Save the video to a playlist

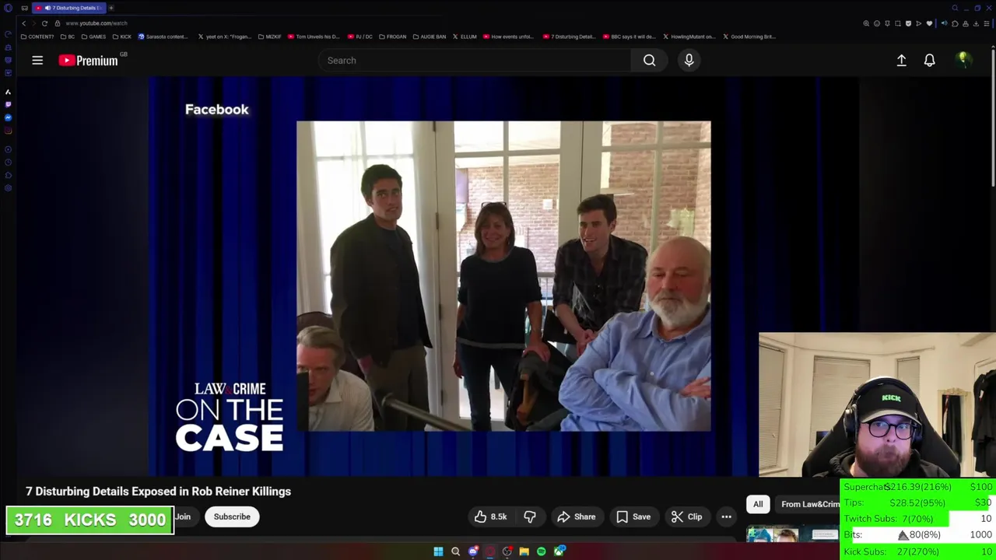(x=633, y=516)
